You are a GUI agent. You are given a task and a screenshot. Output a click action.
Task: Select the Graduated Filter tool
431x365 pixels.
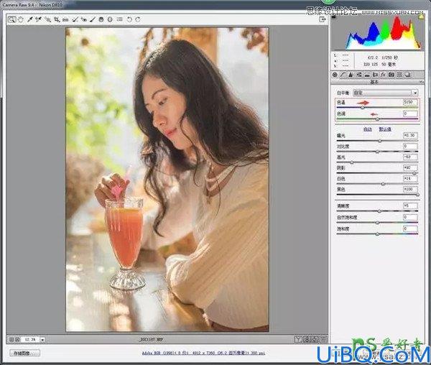click(101, 19)
